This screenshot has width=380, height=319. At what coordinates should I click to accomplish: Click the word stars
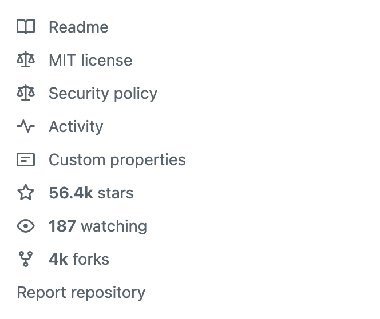pos(116,193)
